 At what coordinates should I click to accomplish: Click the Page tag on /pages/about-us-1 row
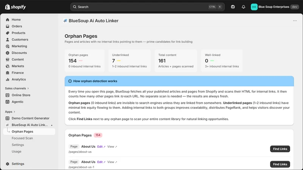[74, 162]
